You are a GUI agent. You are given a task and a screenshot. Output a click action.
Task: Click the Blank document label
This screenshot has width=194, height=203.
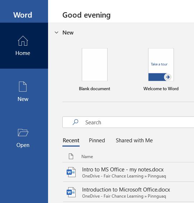coord(94,89)
